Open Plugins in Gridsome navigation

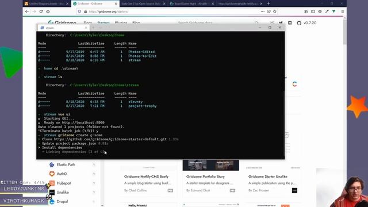click(121, 23)
